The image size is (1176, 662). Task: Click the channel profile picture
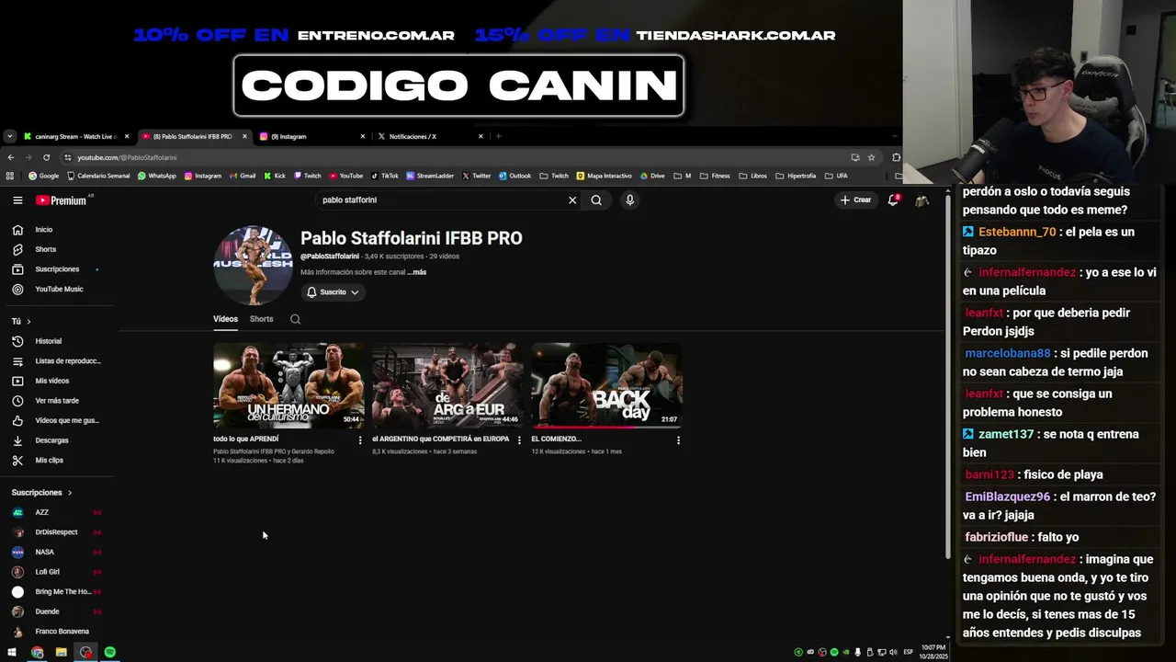(253, 266)
